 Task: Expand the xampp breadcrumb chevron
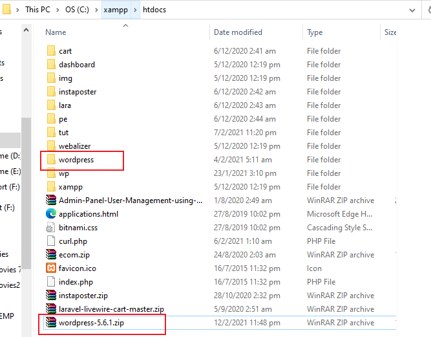point(135,10)
